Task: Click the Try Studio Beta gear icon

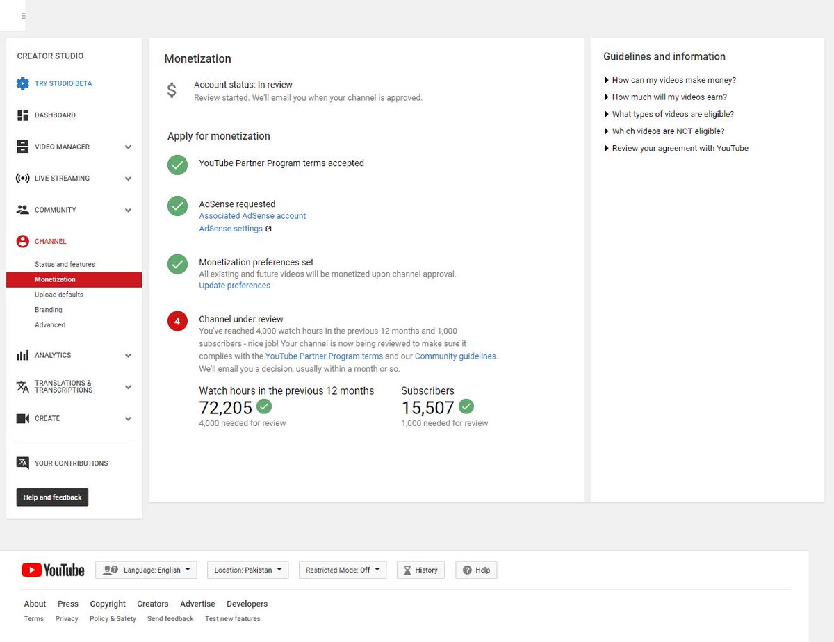Action: [x=22, y=83]
